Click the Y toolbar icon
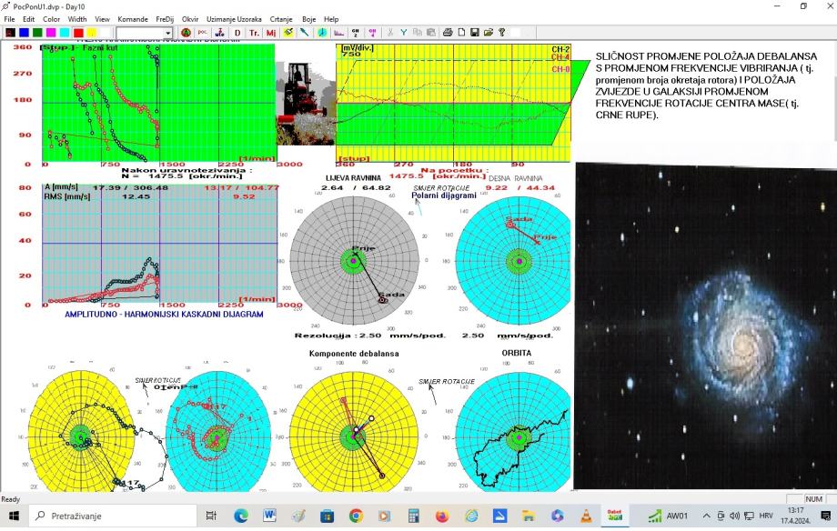The height and width of the screenshot is (531, 837). pyautogui.click(x=404, y=33)
